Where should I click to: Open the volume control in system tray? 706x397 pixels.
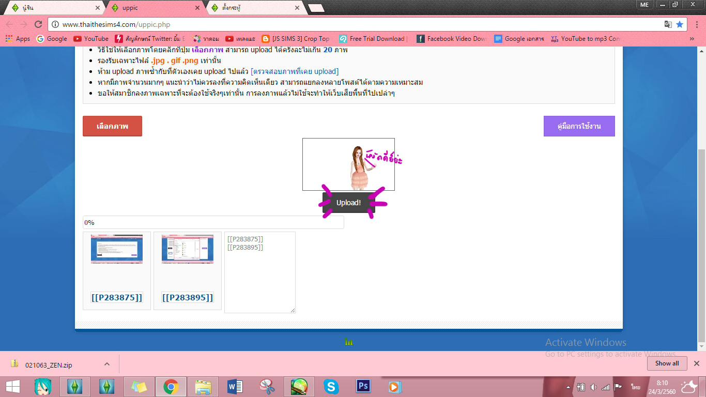point(593,387)
